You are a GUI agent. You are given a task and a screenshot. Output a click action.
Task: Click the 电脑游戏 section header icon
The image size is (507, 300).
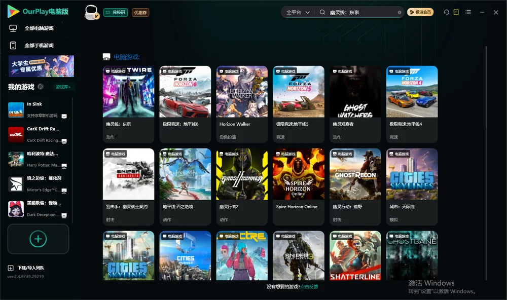106,57
